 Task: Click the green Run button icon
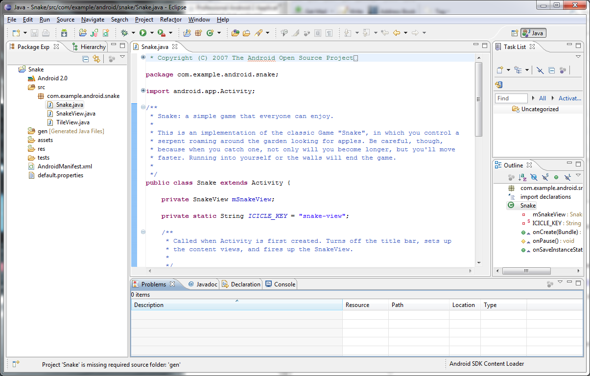(x=142, y=33)
